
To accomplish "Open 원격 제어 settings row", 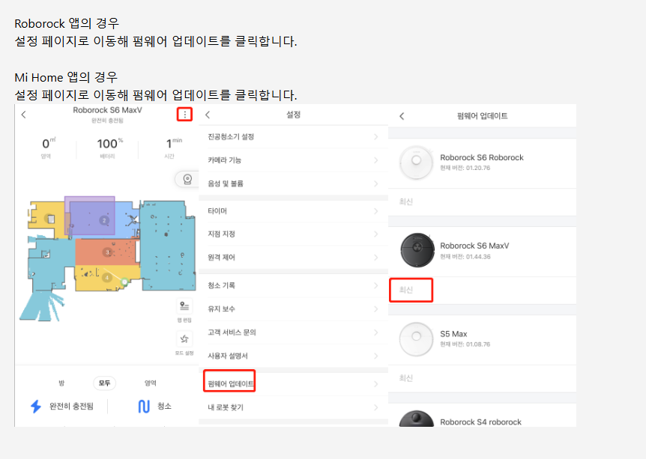I will coord(293,258).
